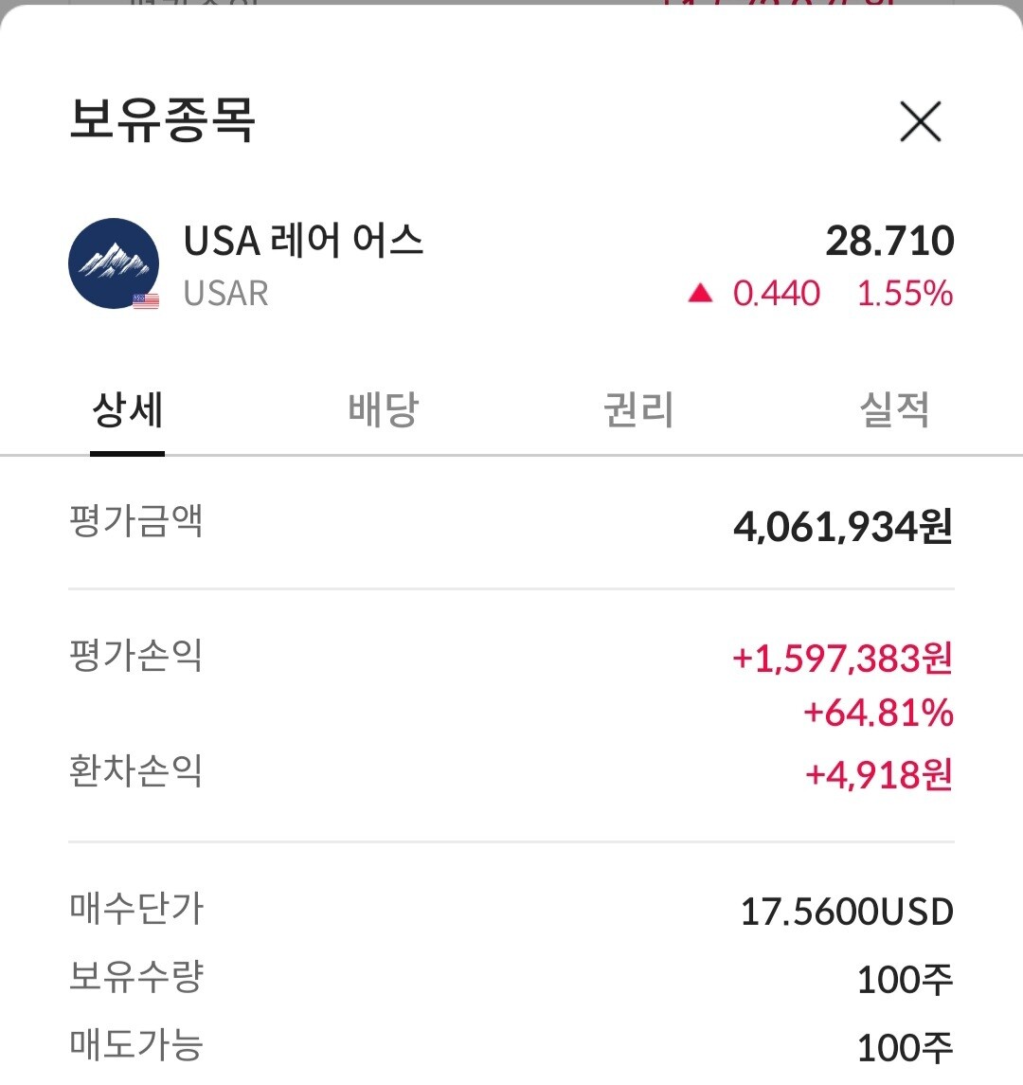
Task: Close the 보유종목 panel with X
Action: [x=920, y=122]
